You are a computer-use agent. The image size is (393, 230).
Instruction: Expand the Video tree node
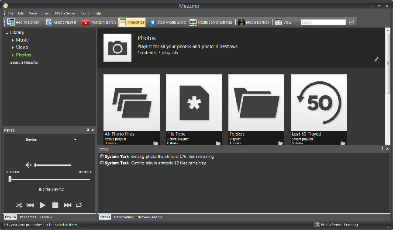pyautogui.click(x=13, y=48)
